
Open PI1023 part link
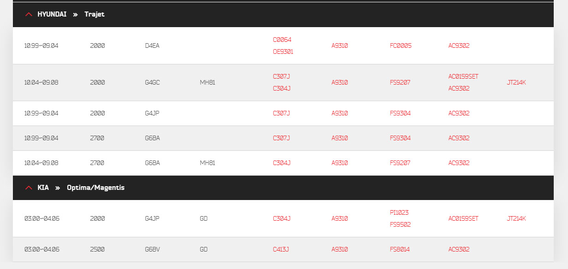[399, 212]
